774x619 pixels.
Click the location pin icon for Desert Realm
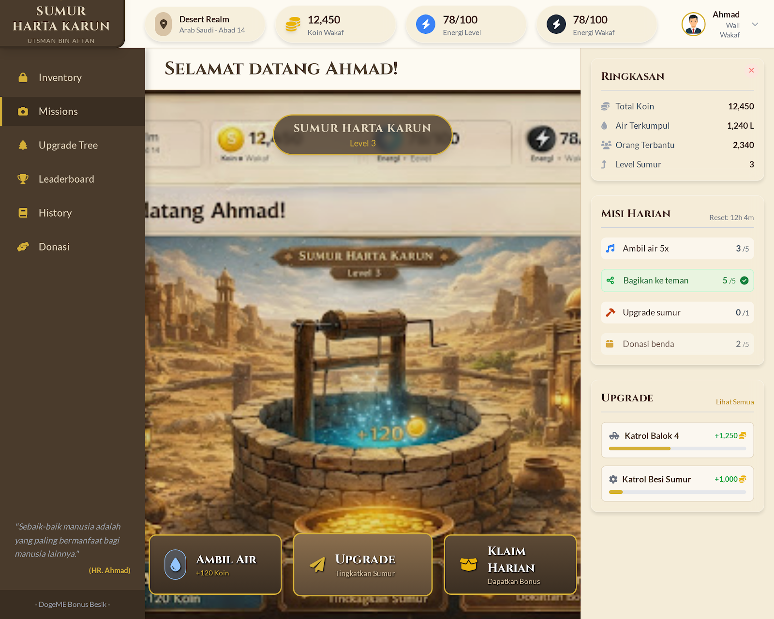coord(164,24)
